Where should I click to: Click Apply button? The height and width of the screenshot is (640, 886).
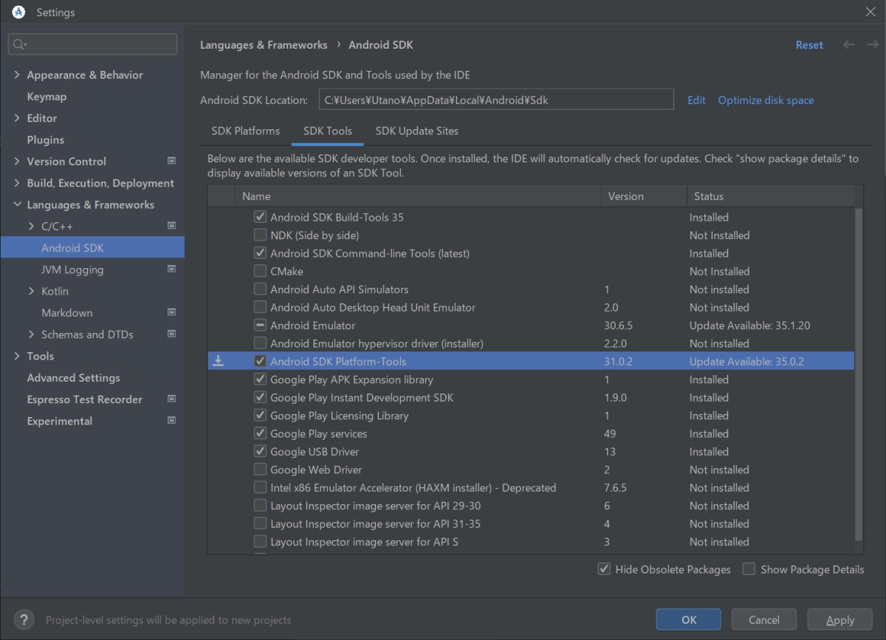coord(840,619)
